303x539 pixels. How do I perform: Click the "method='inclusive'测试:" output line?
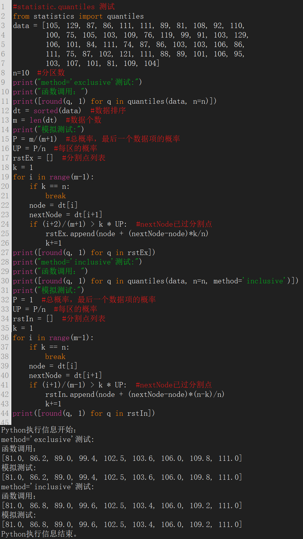(48, 487)
